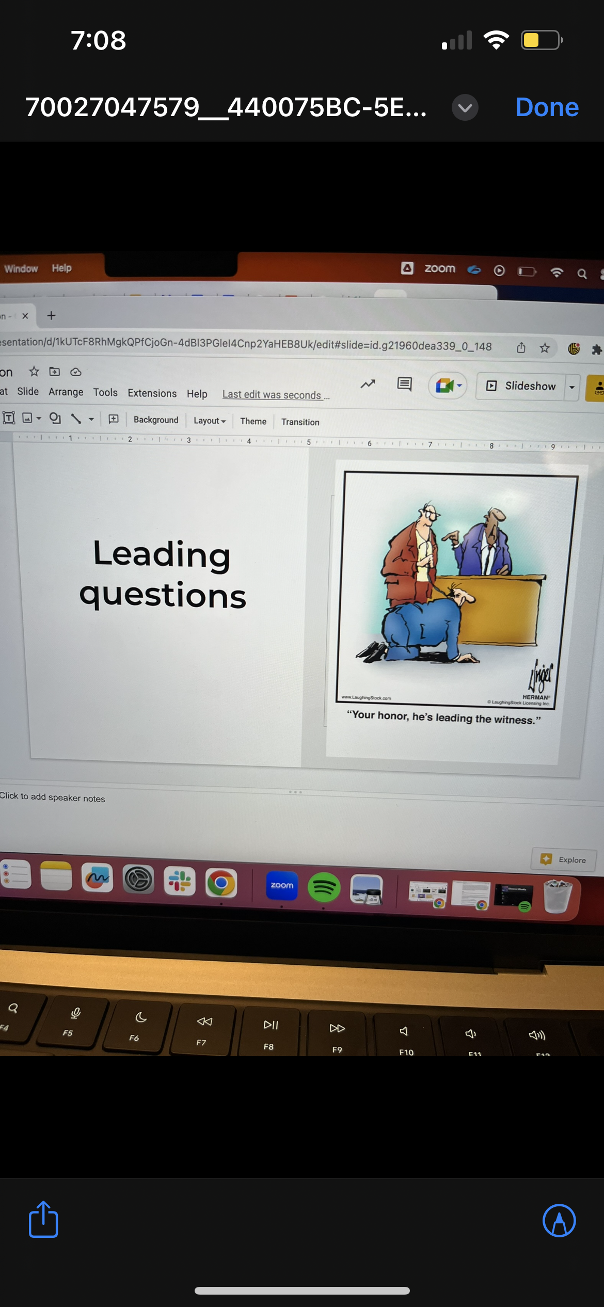Open a new Chrome tab with plus
This screenshot has height=1307, width=604.
[x=51, y=315]
